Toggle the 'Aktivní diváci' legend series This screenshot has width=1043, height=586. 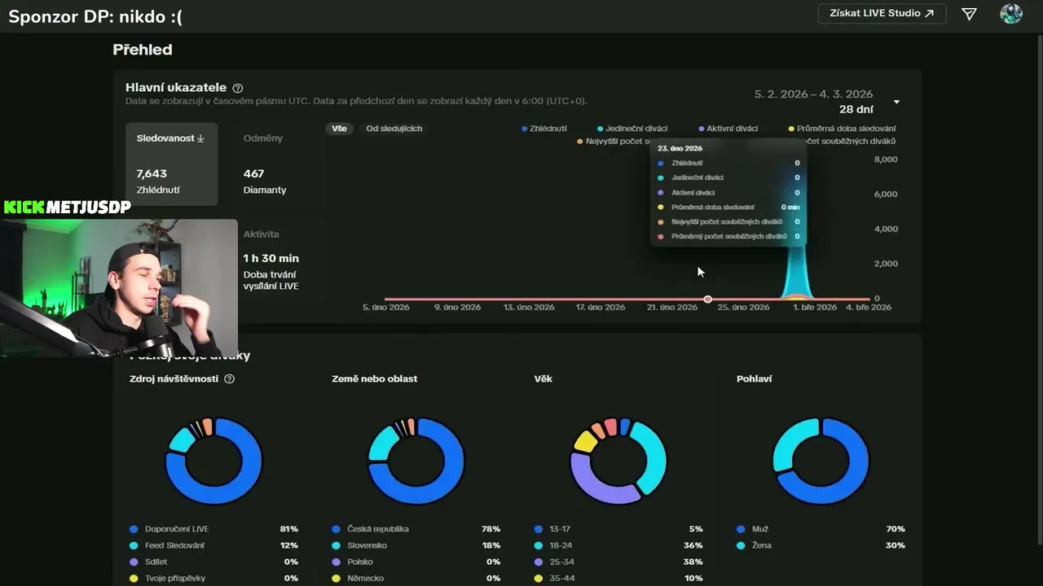pyautogui.click(x=728, y=129)
